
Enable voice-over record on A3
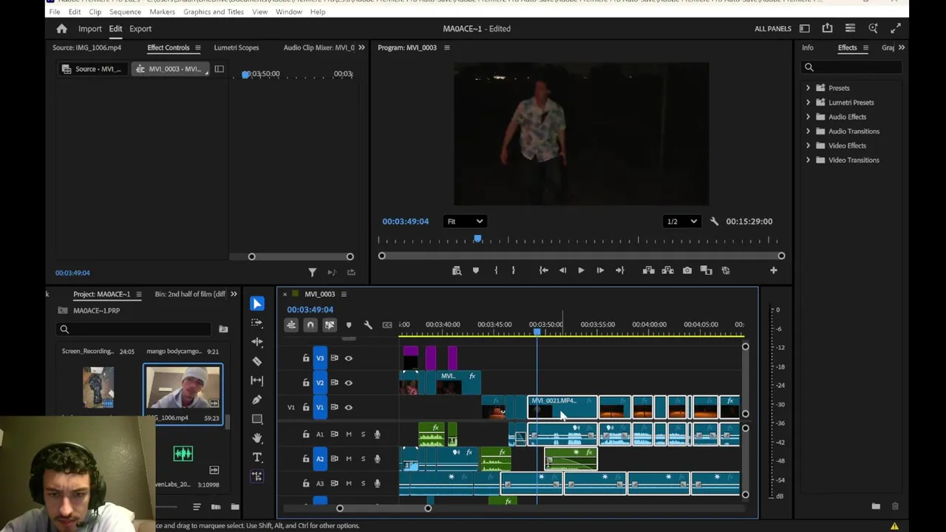377,483
